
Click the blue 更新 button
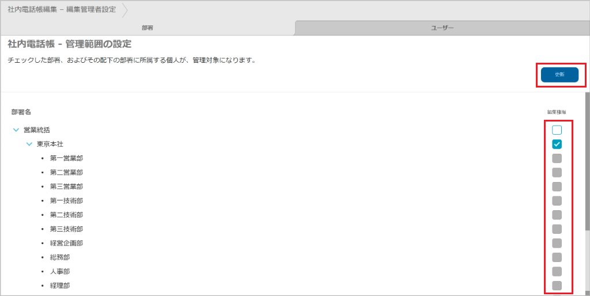pos(559,75)
